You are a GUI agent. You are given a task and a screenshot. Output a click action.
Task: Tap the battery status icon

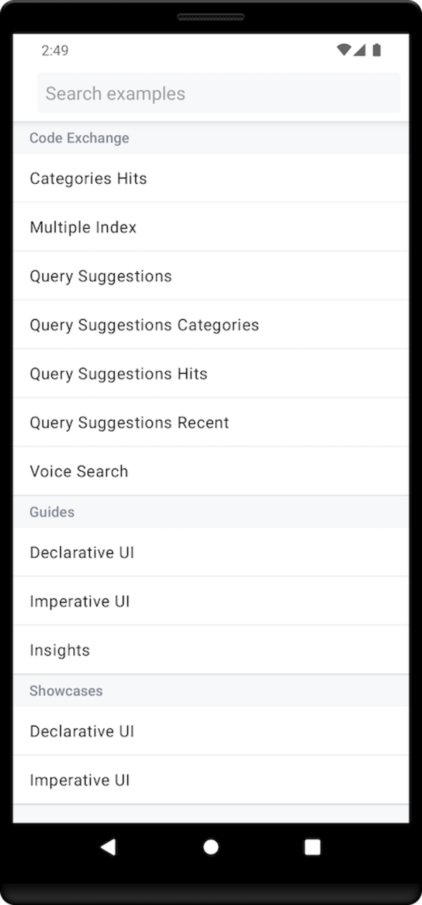point(377,50)
